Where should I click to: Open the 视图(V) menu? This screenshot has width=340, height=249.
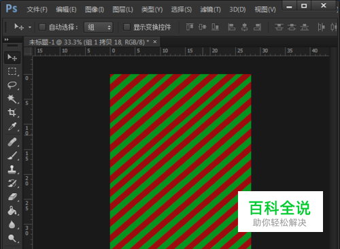[265, 10]
